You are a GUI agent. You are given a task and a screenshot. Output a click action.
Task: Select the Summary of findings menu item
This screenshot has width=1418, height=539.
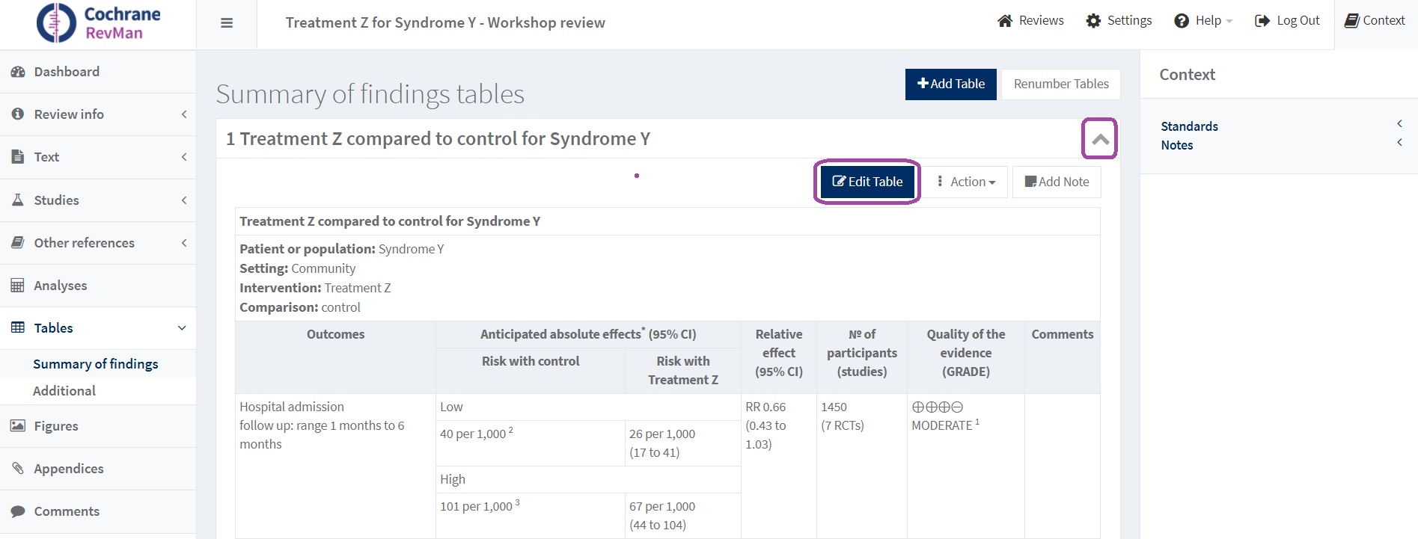(x=96, y=364)
